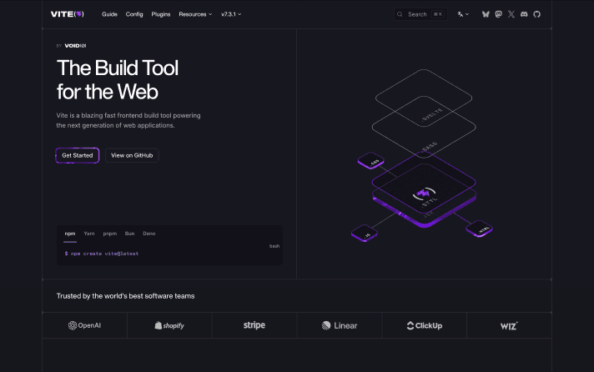Click the OpenAI logo
Viewport: 594px width, 372px height.
pyautogui.click(x=84, y=325)
